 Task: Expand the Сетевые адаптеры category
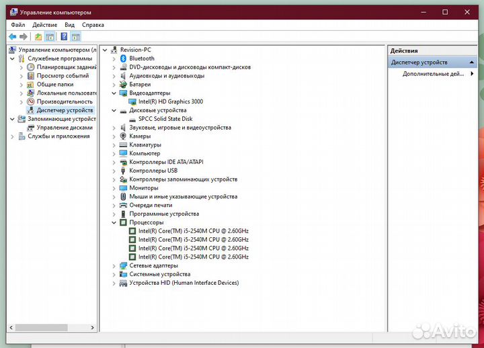pyautogui.click(x=114, y=266)
